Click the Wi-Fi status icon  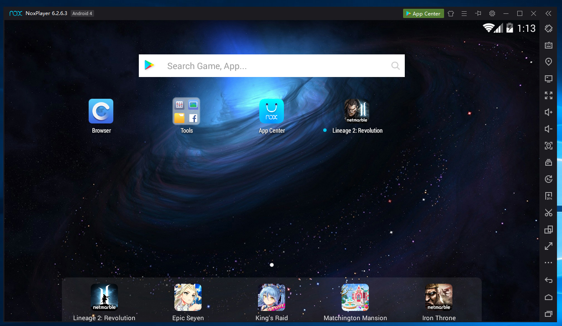[x=488, y=28]
